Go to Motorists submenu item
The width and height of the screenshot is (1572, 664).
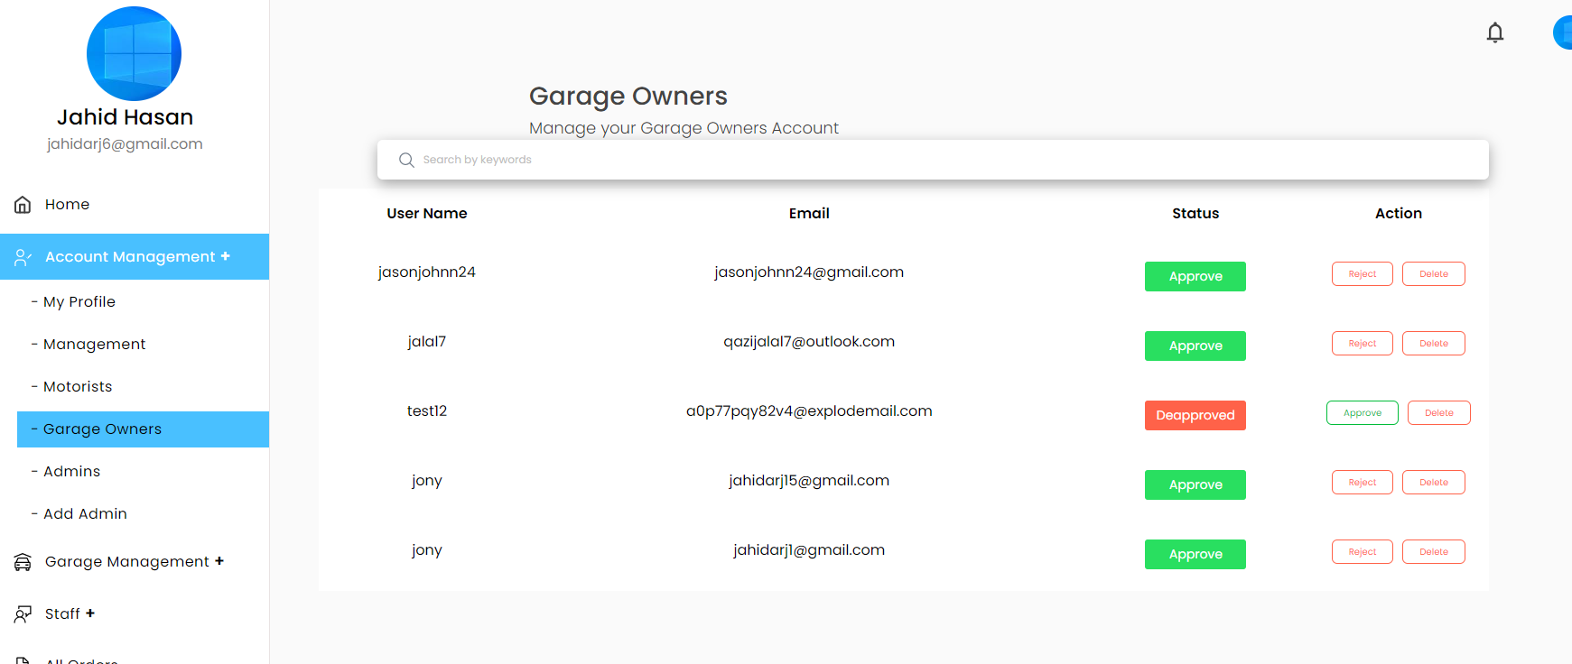point(78,386)
